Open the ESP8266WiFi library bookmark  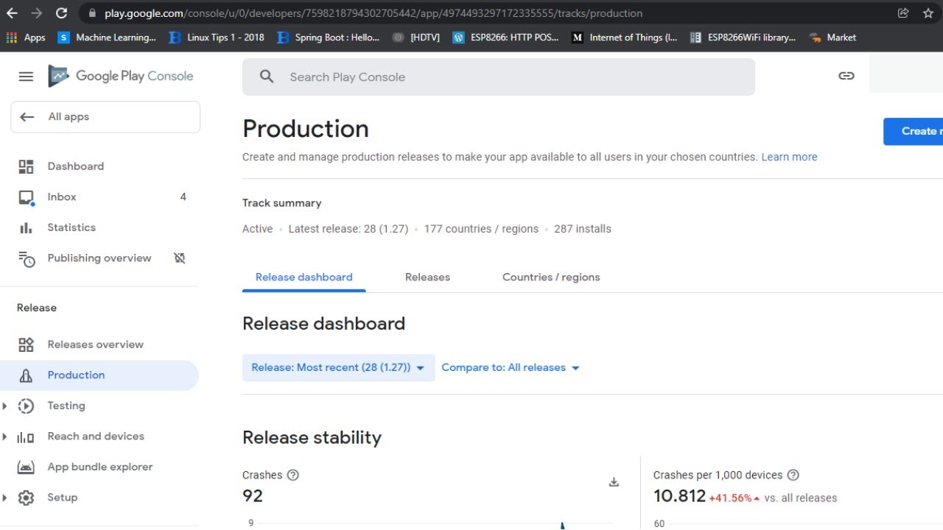(743, 38)
